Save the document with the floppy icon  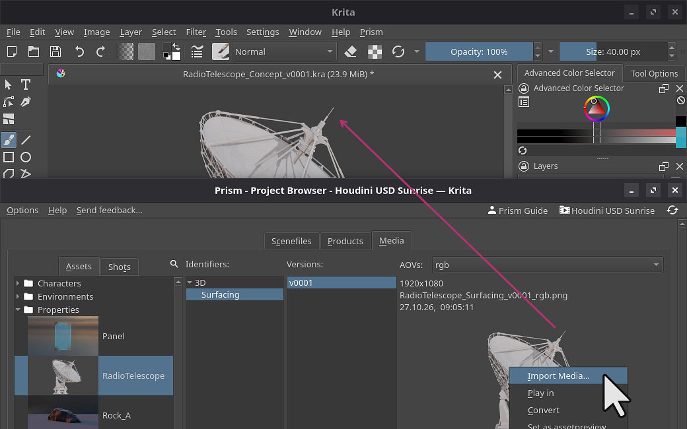pos(55,51)
